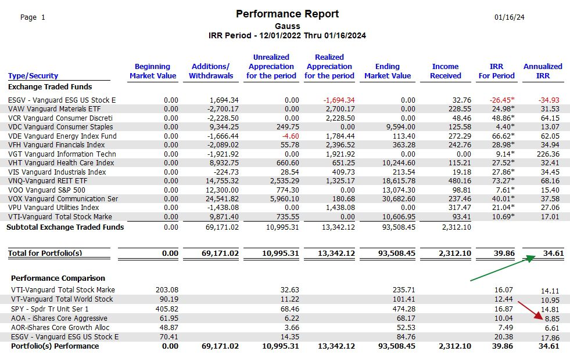This screenshot has height=355, width=570.
Task: Select the VIS Vanguard Industrials Index row
Action: pos(285,172)
